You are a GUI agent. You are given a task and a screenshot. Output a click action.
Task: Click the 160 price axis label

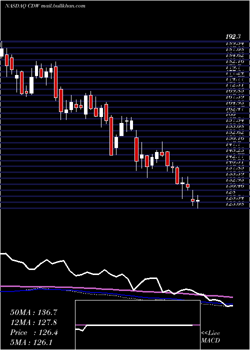click(230, 114)
